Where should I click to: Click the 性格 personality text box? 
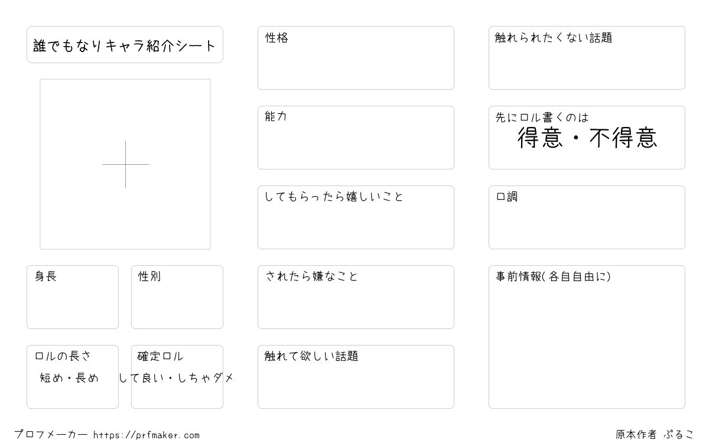click(356, 58)
